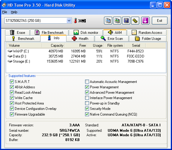Toggle the Host Protected Area checkbox
The width and height of the screenshot is (172, 150).
click(12, 103)
